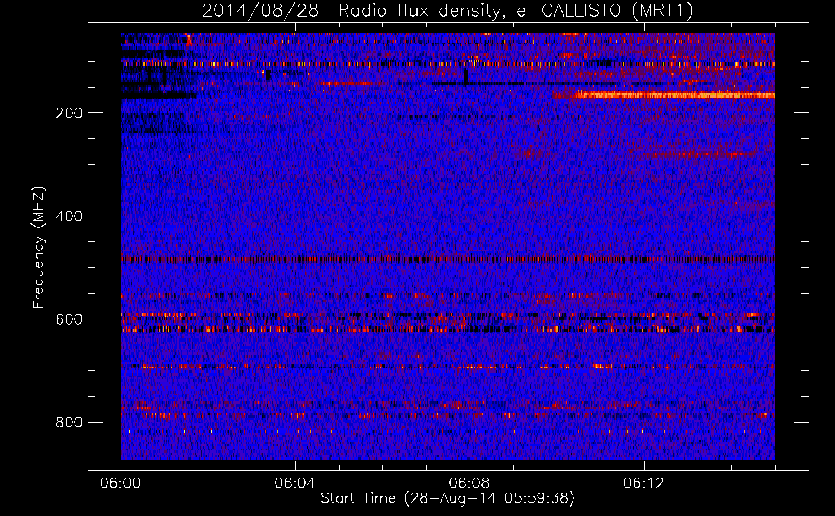Click the 600 MHz tick label

pyautogui.click(x=69, y=319)
